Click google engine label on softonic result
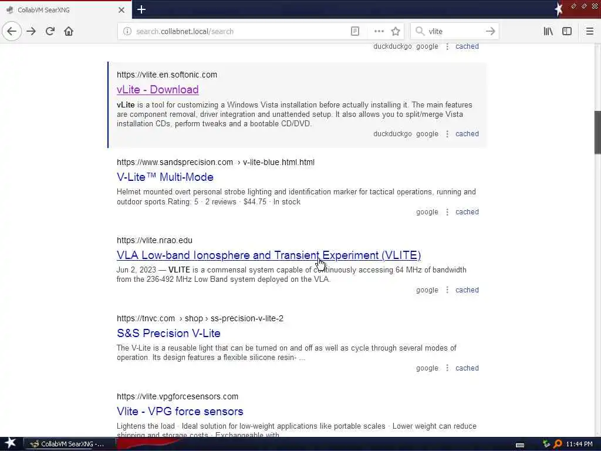The image size is (601, 451). 427,134
